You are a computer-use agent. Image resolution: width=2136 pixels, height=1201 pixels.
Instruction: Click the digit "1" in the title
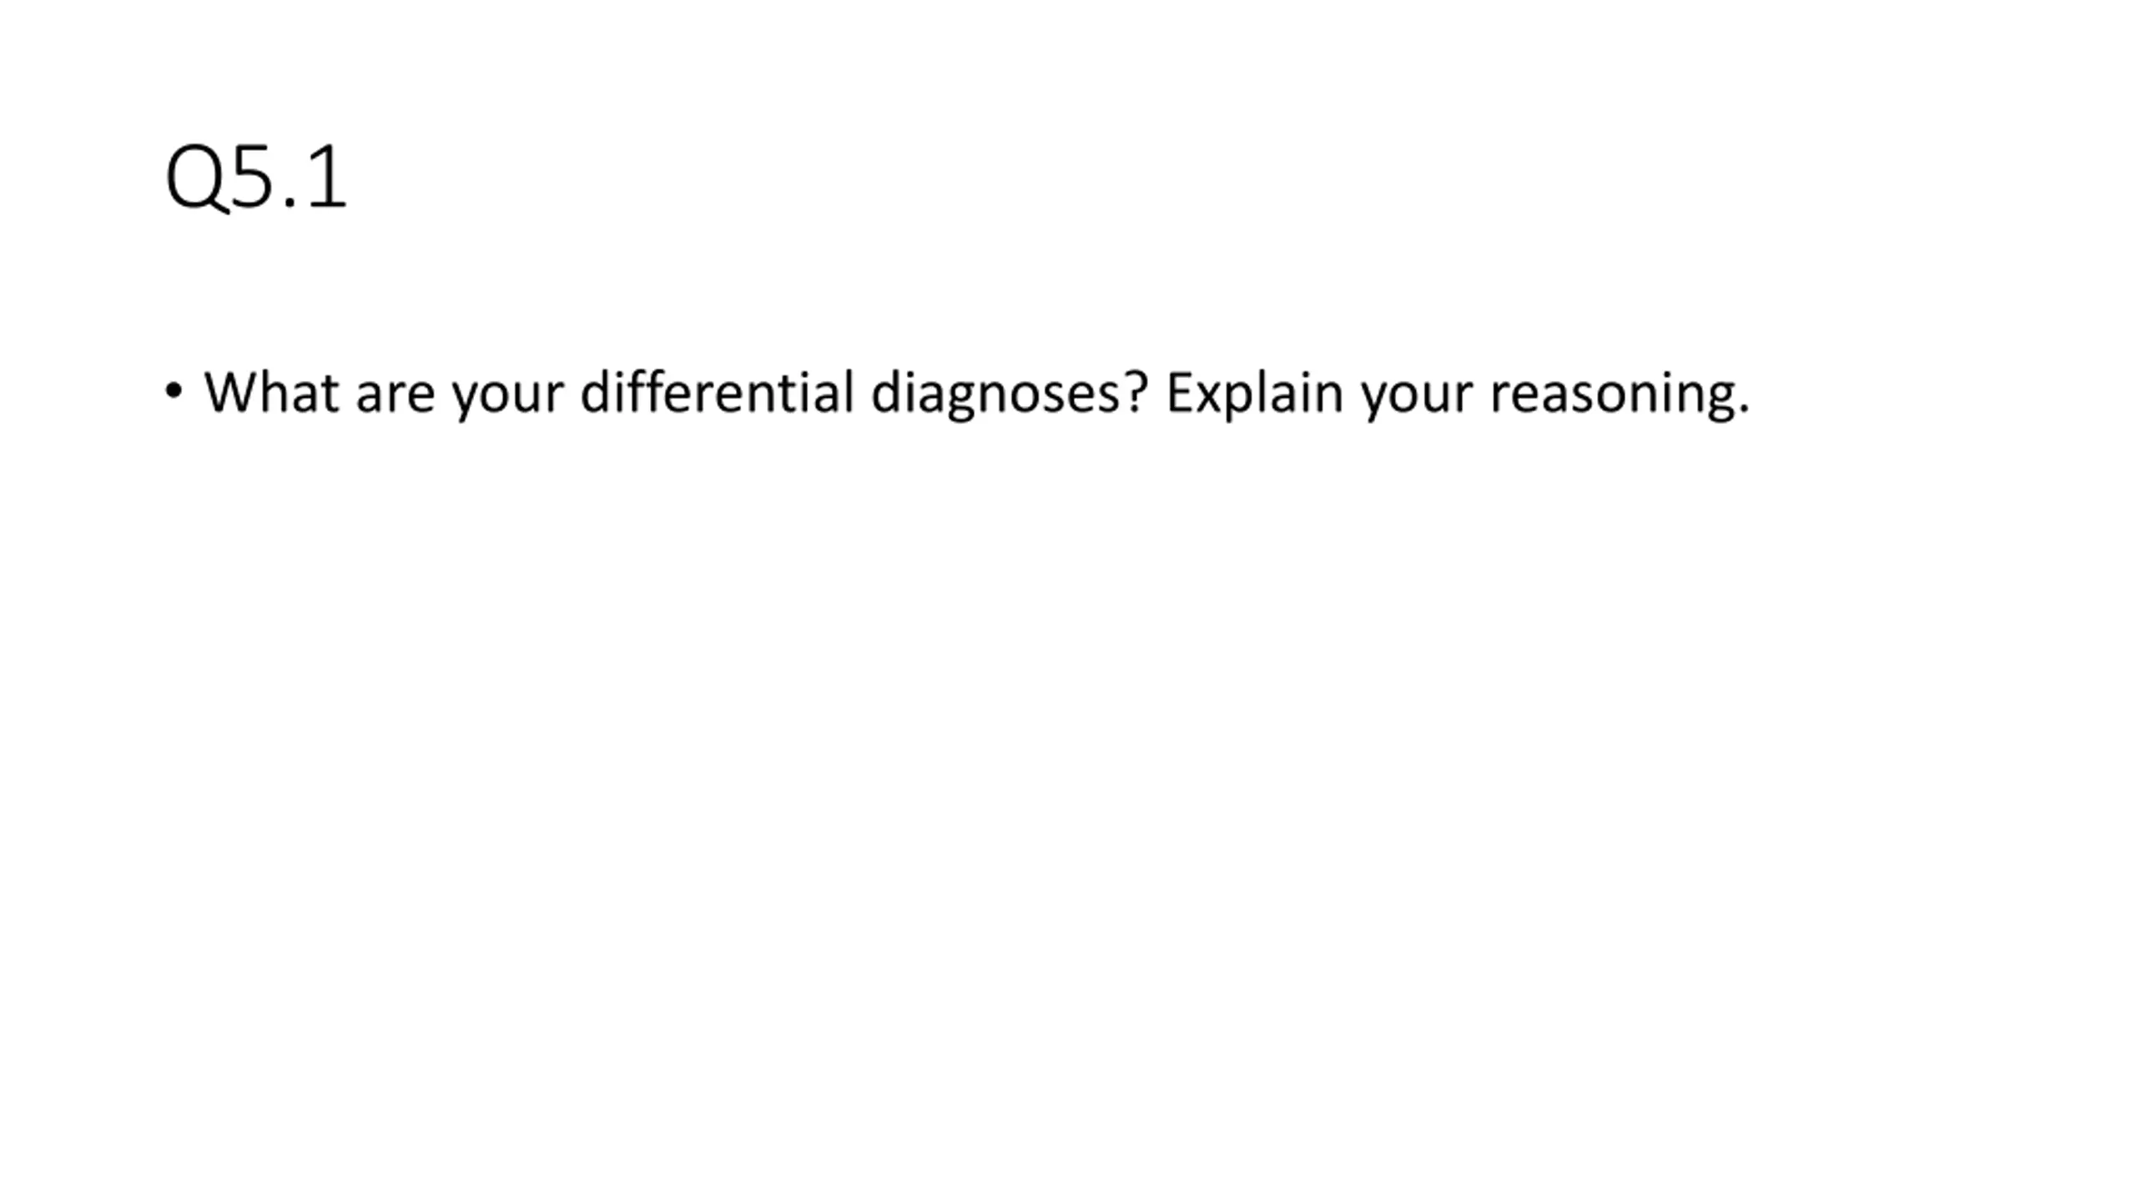pyautogui.click(x=326, y=175)
